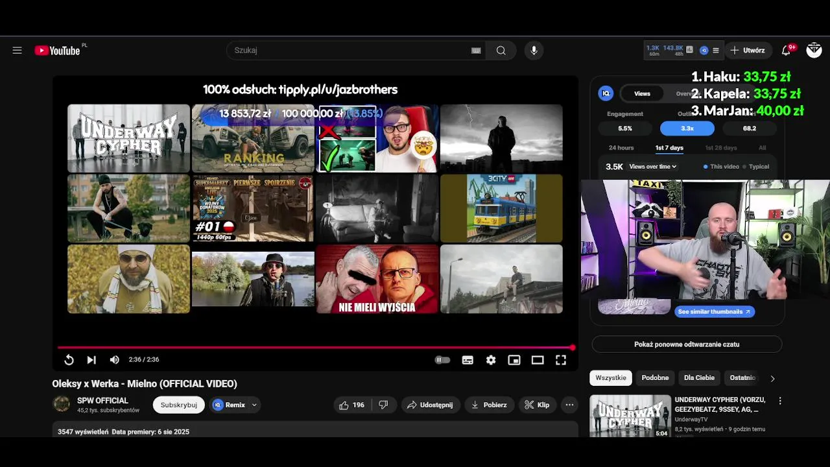Create a clip with Klip
Screen dimensions: 830x467
coord(537,405)
